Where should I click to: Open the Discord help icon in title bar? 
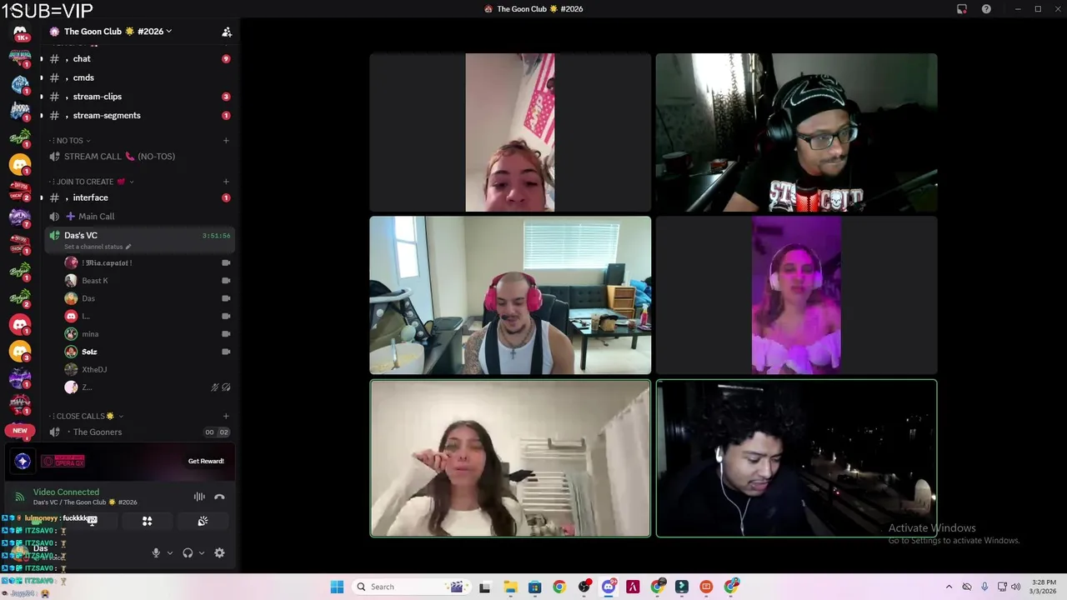[x=986, y=9]
